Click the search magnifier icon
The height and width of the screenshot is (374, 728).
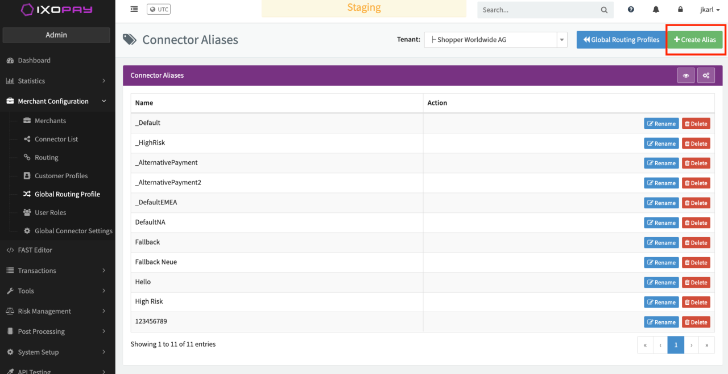[x=604, y=10]
